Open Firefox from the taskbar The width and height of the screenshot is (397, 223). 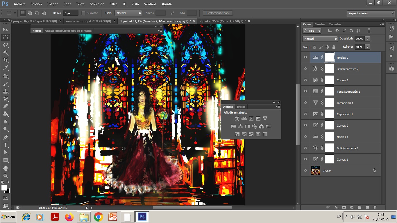click(69, 217)
